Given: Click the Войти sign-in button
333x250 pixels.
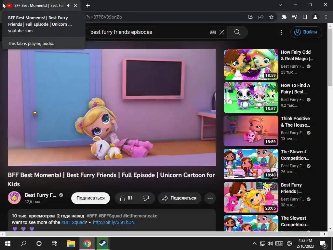Looking at the screenshot, I should point(306,32).
